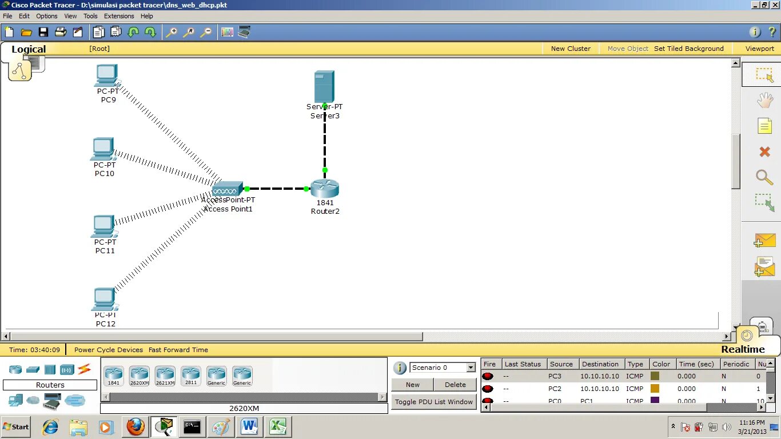Activate the Select tool
Screen dimensions: 781x439
(764, 75)
